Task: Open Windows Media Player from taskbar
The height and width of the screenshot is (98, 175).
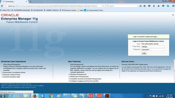Action: pyautogui.click(x=18, y=96)
